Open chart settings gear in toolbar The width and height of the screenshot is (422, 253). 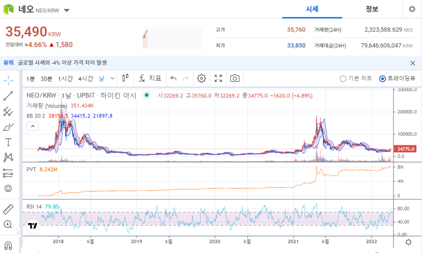coord(202,78)
